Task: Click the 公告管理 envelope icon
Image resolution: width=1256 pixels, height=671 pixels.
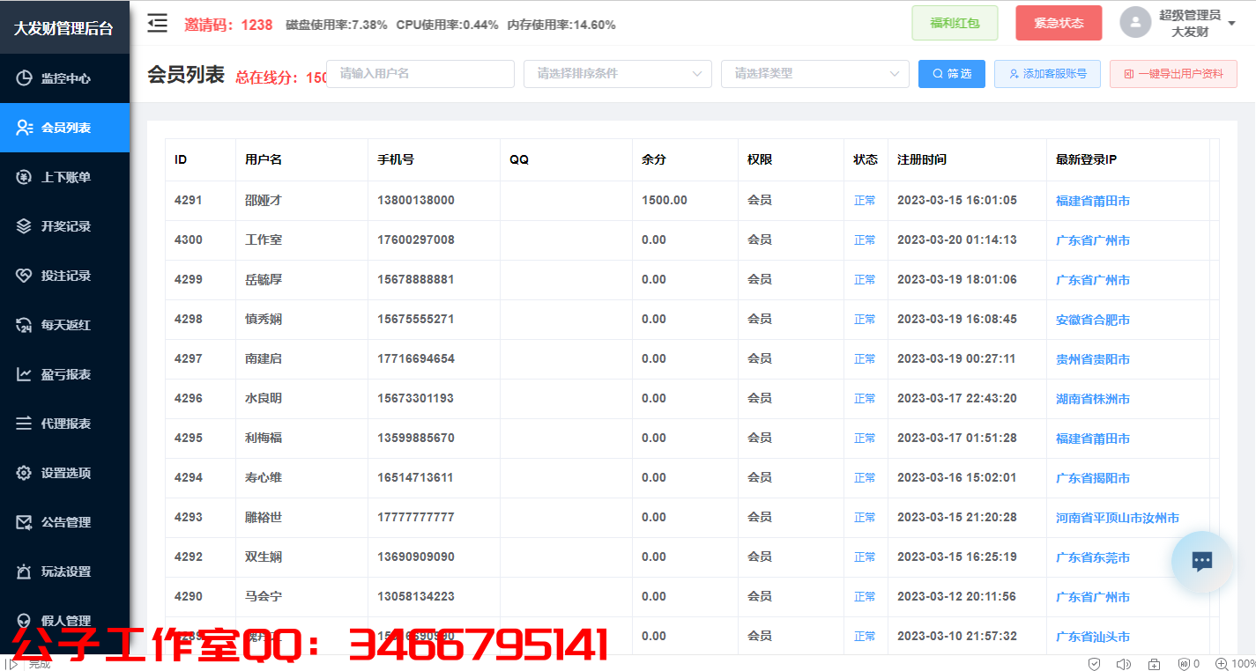Action: 25,522
